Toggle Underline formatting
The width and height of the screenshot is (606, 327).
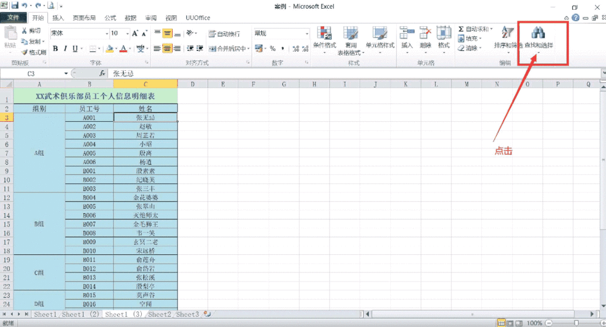[x=75, y=48]
